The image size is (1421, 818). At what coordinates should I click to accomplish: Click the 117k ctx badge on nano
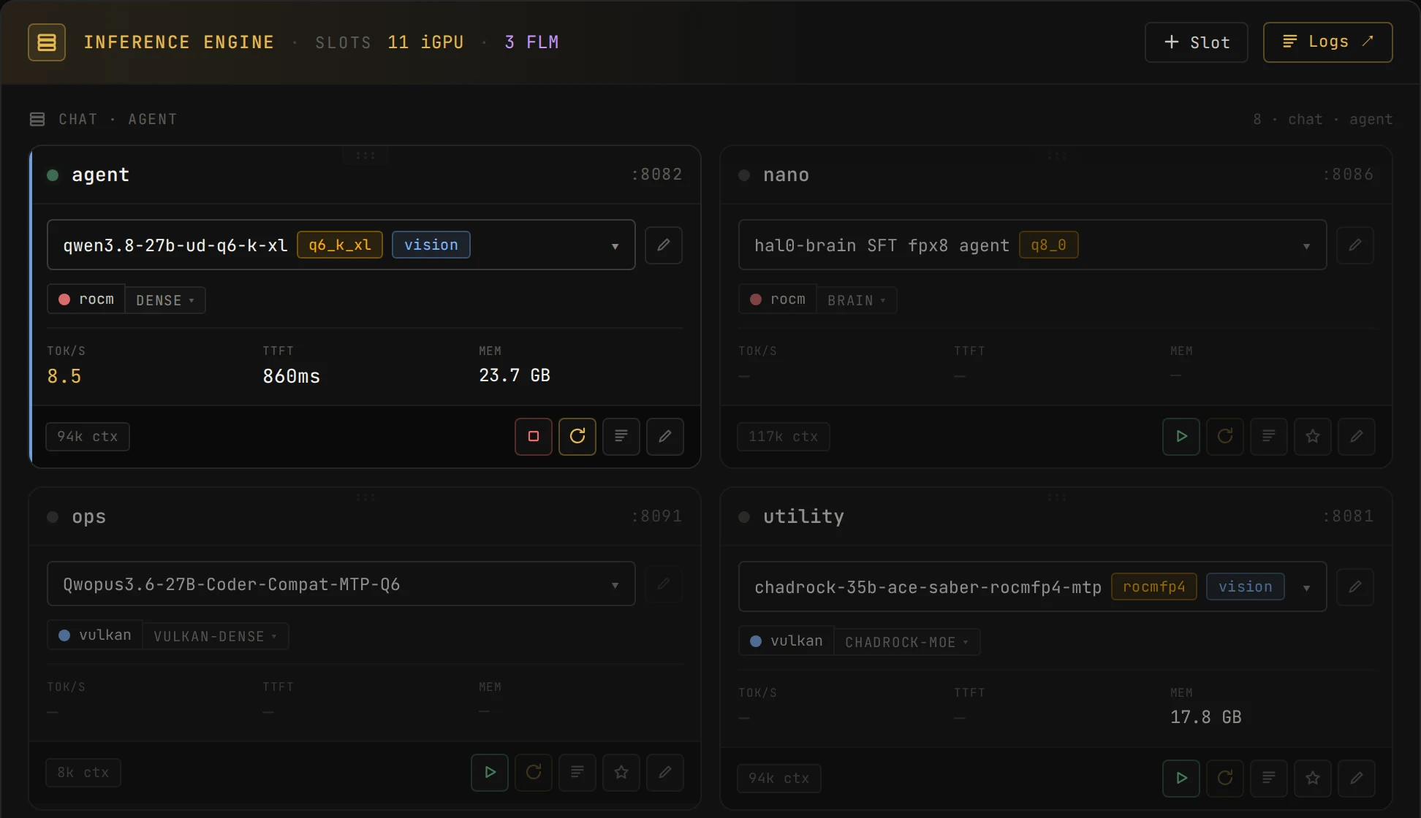784,437
